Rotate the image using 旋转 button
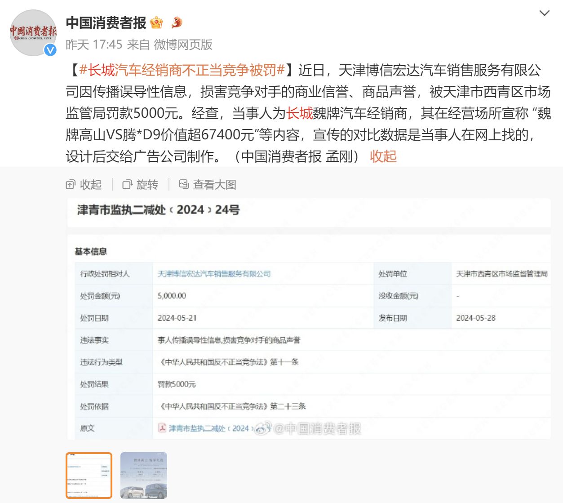 [140, 184]
